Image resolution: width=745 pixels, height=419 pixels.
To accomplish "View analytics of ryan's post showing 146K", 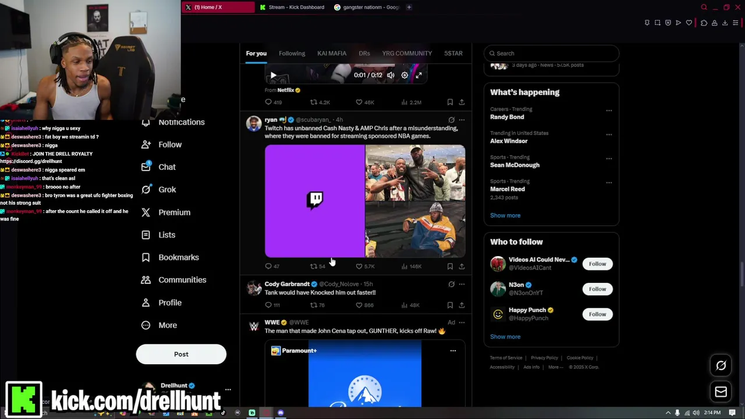I will point(411,266).
